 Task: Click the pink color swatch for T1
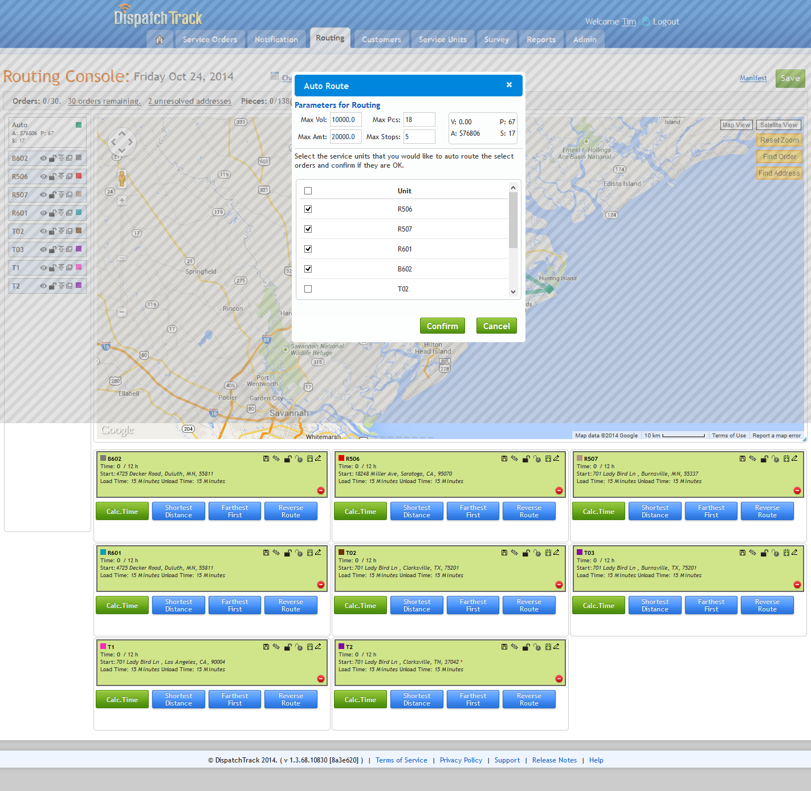(x=79, y=267)
